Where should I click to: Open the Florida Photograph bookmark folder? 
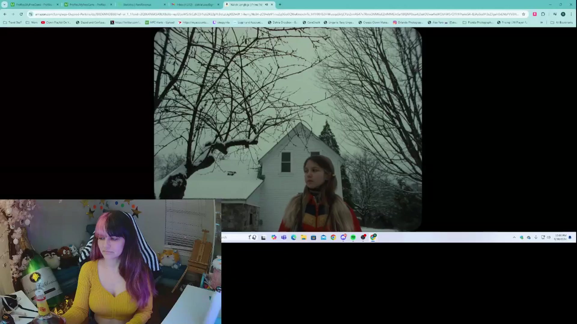(478, 22)
